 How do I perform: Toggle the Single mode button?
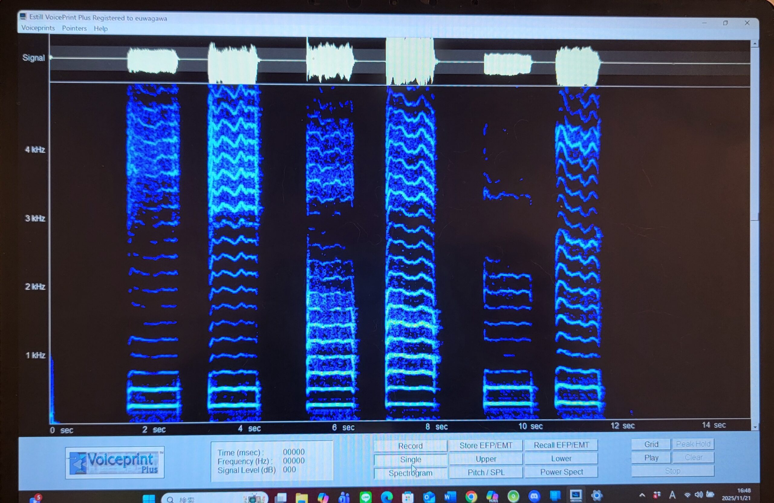click(x=410, y=459)
